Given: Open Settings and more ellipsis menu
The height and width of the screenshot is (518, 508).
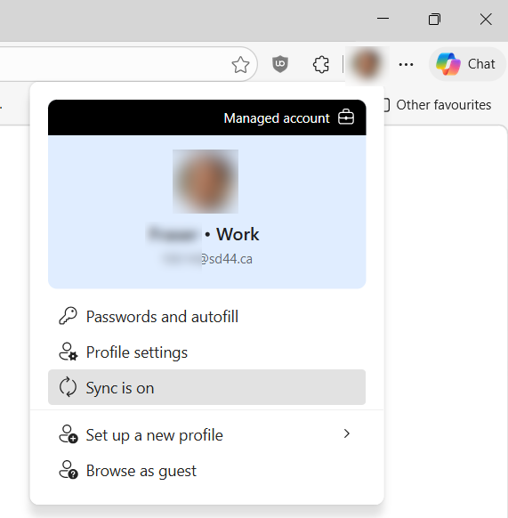Looking at the screenshot, I should pyautogui.click(x=406, y=64).
